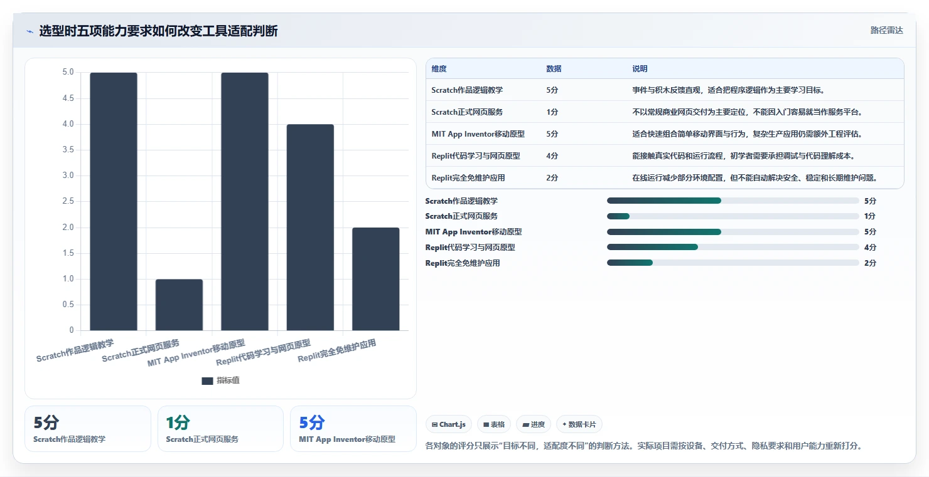Click the 4分 cell in the table
The width and height of the screenshot is (929, 477).
552,156
